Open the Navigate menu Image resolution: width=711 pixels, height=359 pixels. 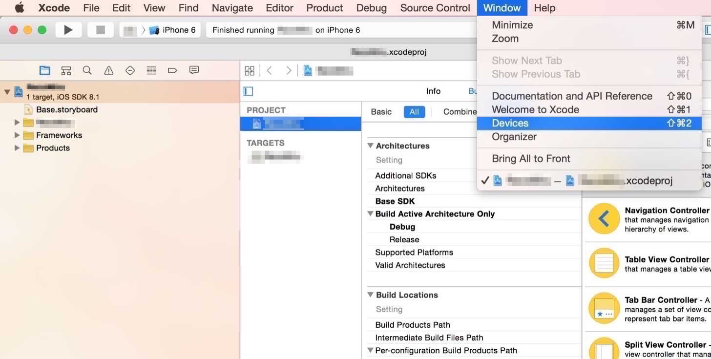(x=232, y=8)
